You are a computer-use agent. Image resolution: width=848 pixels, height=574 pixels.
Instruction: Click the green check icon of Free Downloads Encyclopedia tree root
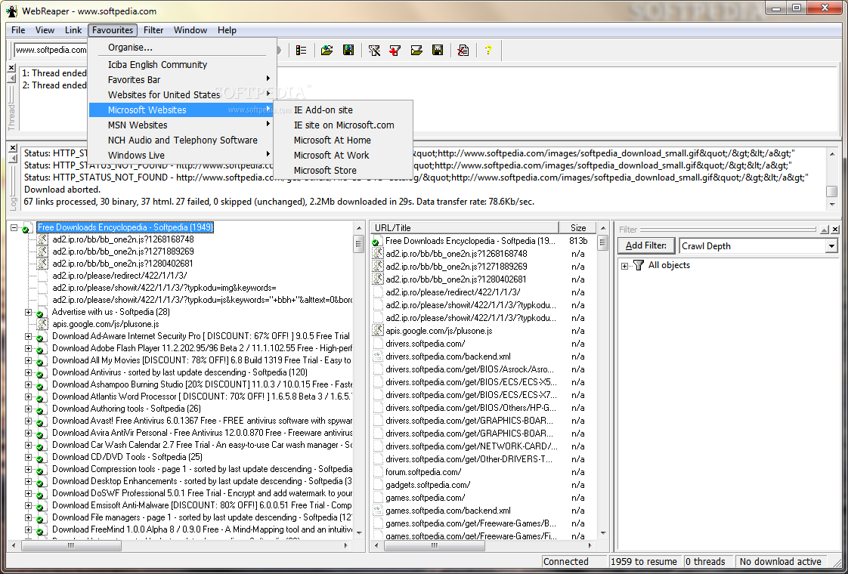(26, 229)
